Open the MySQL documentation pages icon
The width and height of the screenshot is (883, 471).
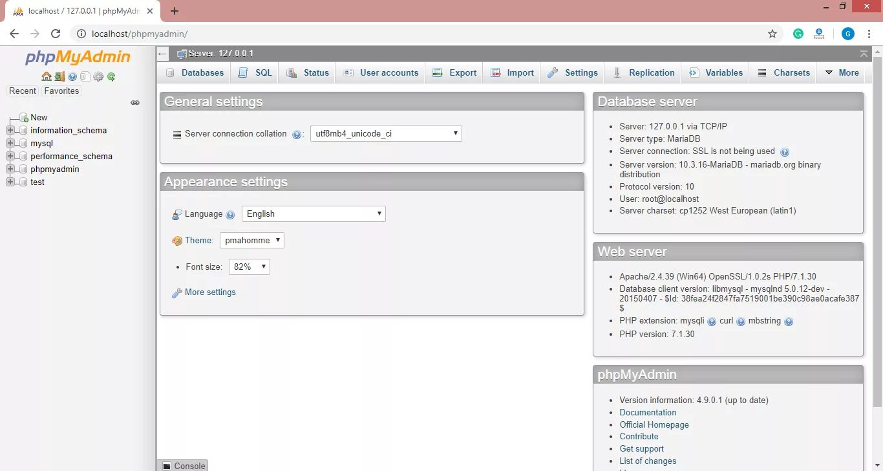(x=85, y=76)
